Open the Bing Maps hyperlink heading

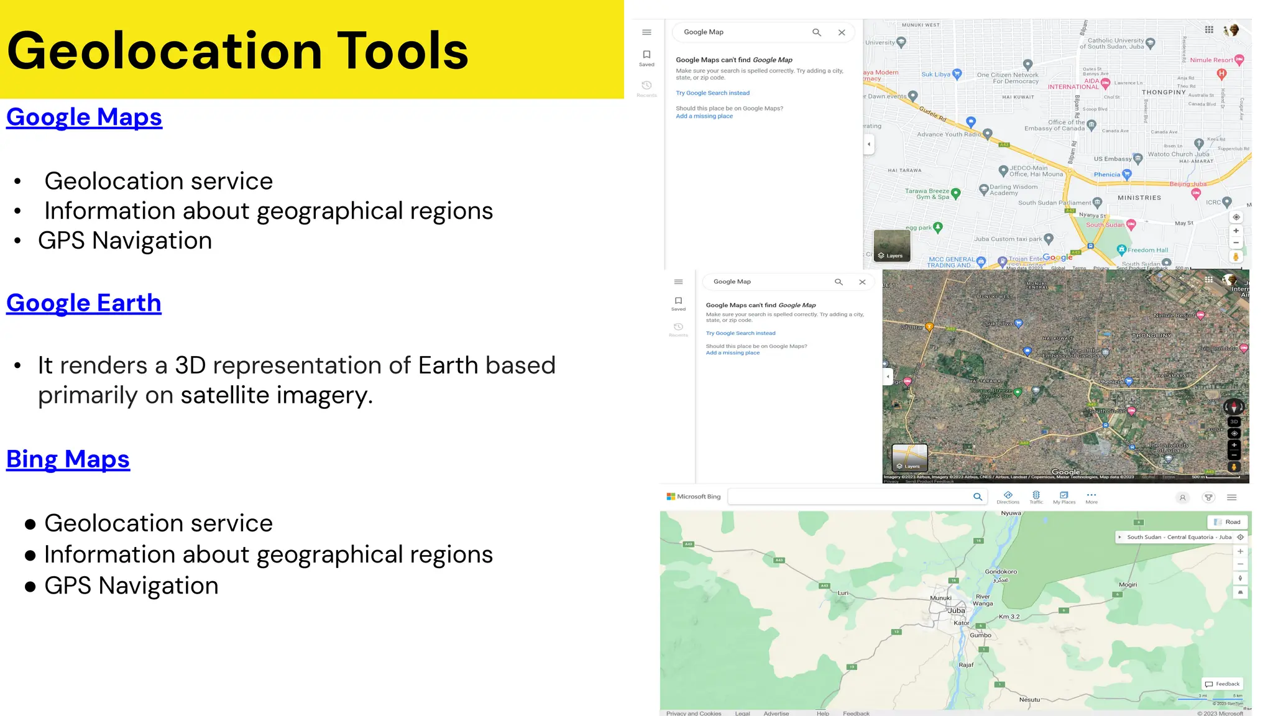click(x=68, y=459)
